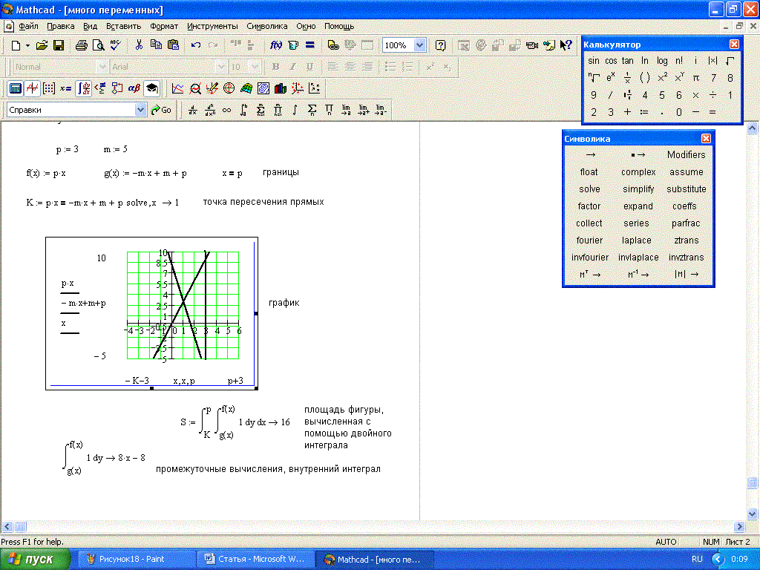Image resolution: width=760 pixels, height=570 pixels.
Task: Open the Calculator toolbar icon
Action: click(14, 88)
